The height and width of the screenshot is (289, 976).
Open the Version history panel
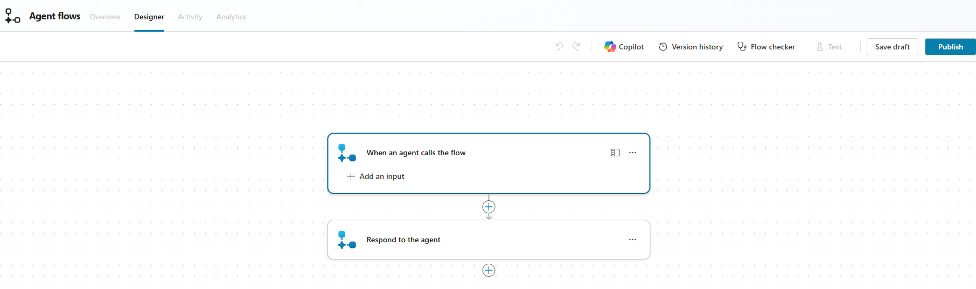[691, 47]
